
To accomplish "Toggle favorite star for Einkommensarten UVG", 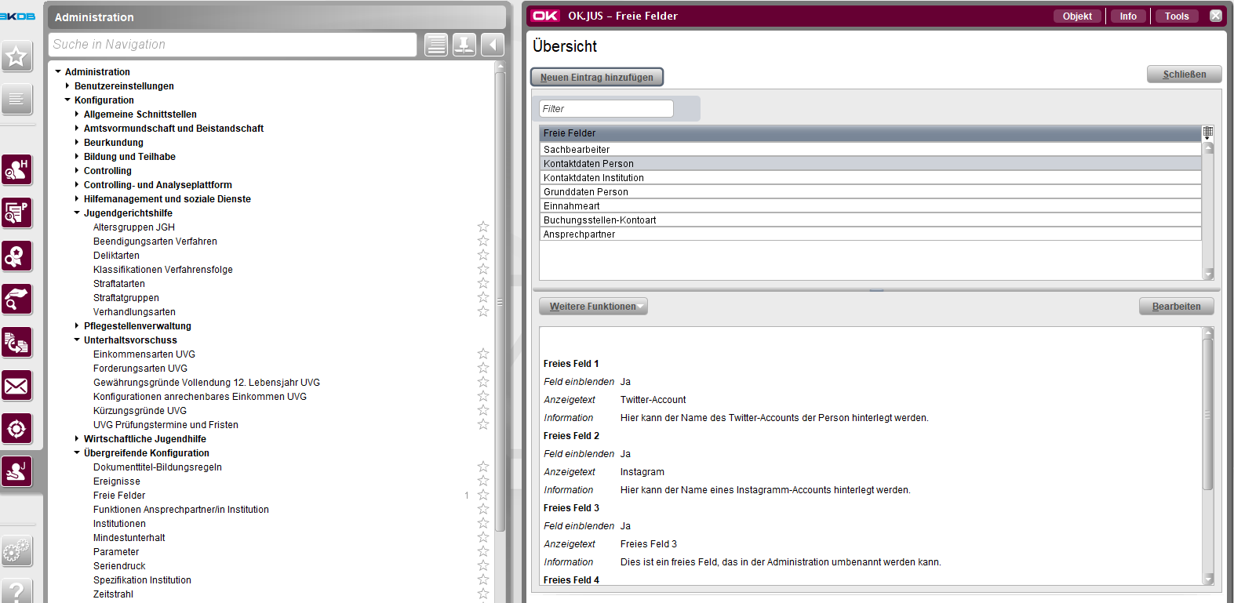I will [483, 354].
